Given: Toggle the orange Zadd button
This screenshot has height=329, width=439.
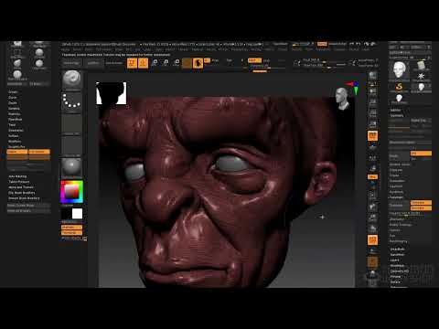Looking at the screenshot, I should point(254,60).
